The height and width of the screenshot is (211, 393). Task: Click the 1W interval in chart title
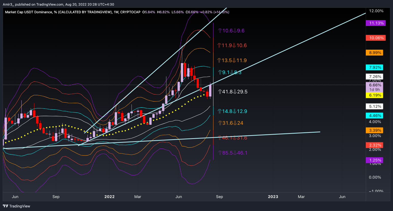click(116, 12)
